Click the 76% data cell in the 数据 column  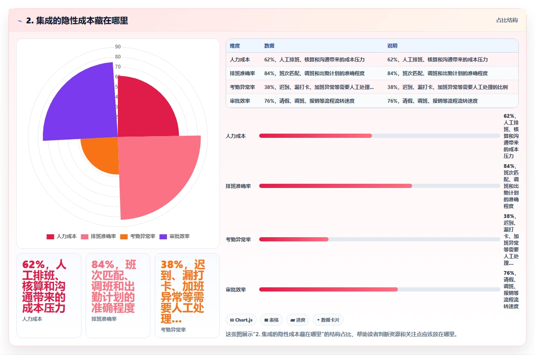[x=322, y=101]
